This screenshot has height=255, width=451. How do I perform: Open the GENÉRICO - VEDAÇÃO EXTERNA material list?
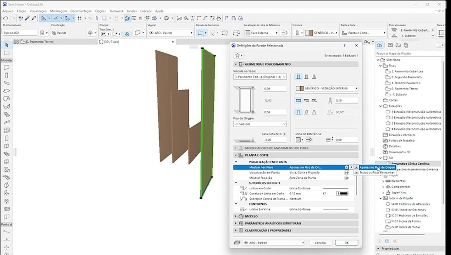(x=327, y=88)
